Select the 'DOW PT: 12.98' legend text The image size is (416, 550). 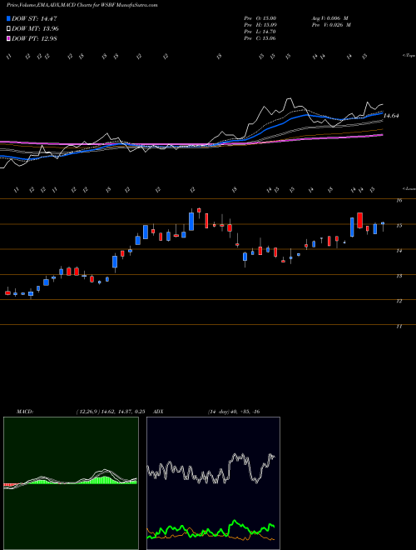(x=34, y=38)
